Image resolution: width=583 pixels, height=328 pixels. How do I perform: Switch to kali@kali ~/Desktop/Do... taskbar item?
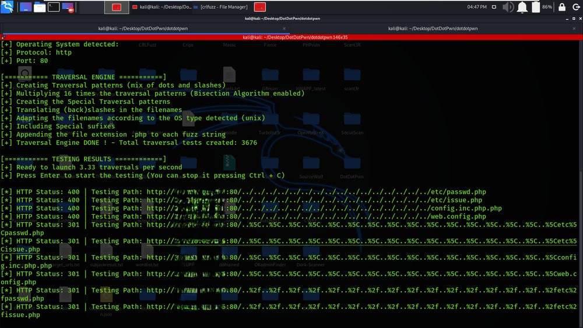click(x=161, y=7)
